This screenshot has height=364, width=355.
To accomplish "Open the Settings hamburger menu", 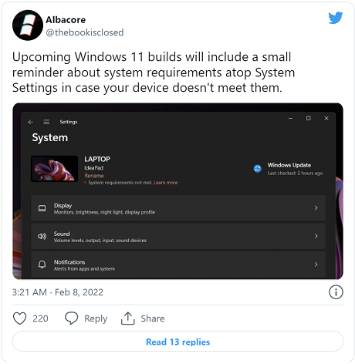I will (46, 122).
